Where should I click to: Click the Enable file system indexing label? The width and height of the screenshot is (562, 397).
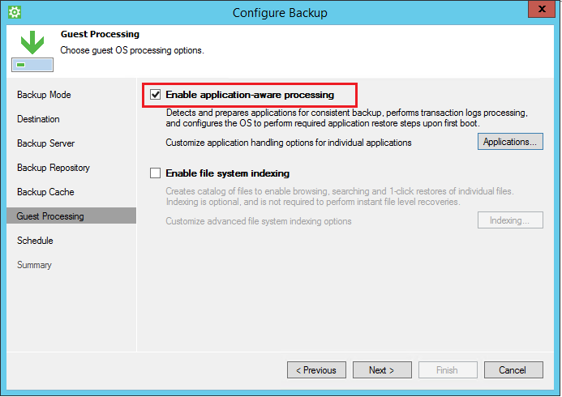click(227, 173)
